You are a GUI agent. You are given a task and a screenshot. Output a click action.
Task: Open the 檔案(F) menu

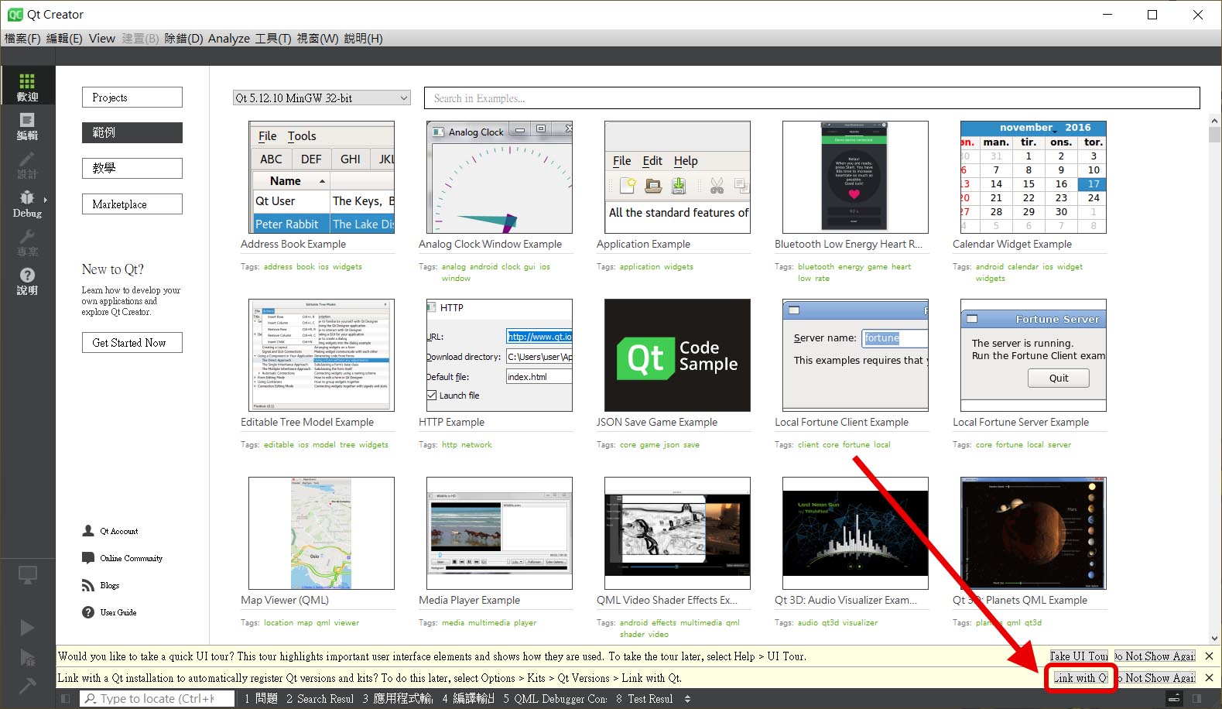tap(22, 39)
